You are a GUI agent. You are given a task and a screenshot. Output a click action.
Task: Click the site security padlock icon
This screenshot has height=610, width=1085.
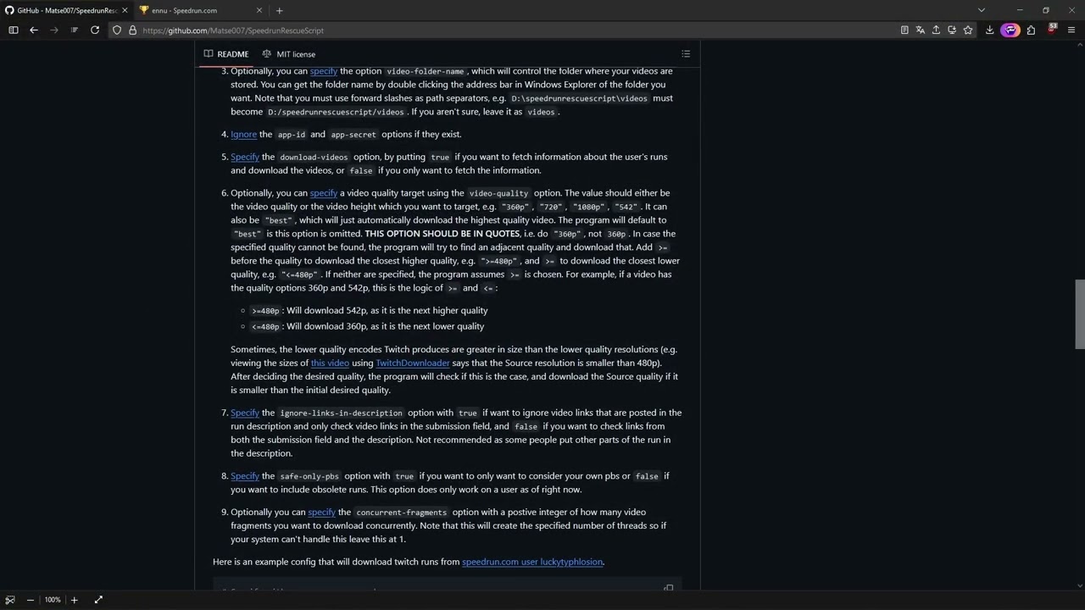pos(131,30)
